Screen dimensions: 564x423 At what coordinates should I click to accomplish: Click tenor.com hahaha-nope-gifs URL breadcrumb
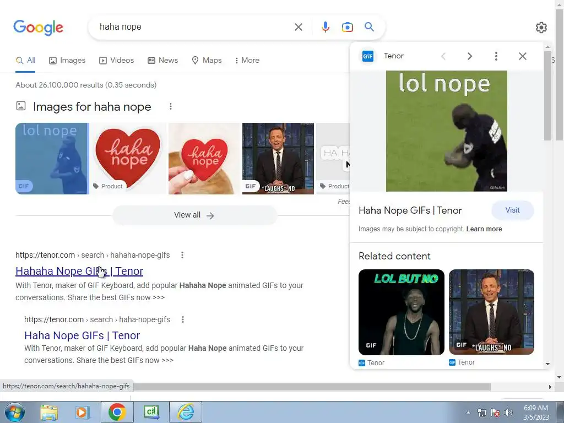click(x=93, y=256)
